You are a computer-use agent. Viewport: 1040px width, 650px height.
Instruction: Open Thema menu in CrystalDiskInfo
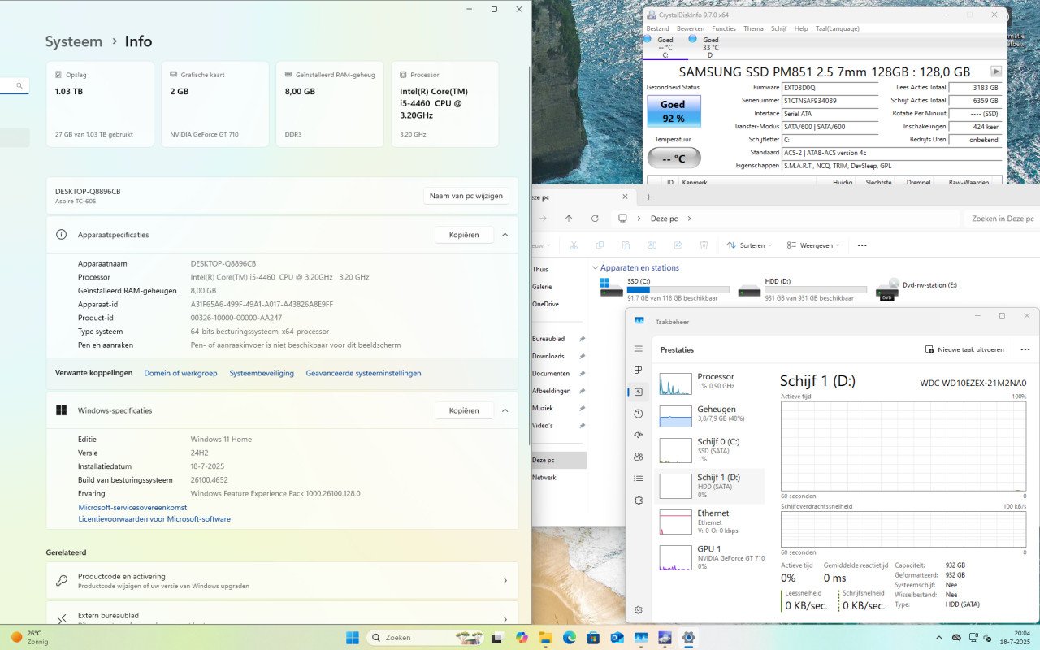pyautogui.click(x=753, y=28)
